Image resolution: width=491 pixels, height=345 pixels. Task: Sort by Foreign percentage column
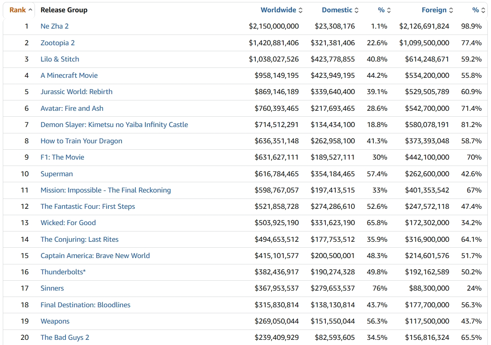click(x=476, y=10)
